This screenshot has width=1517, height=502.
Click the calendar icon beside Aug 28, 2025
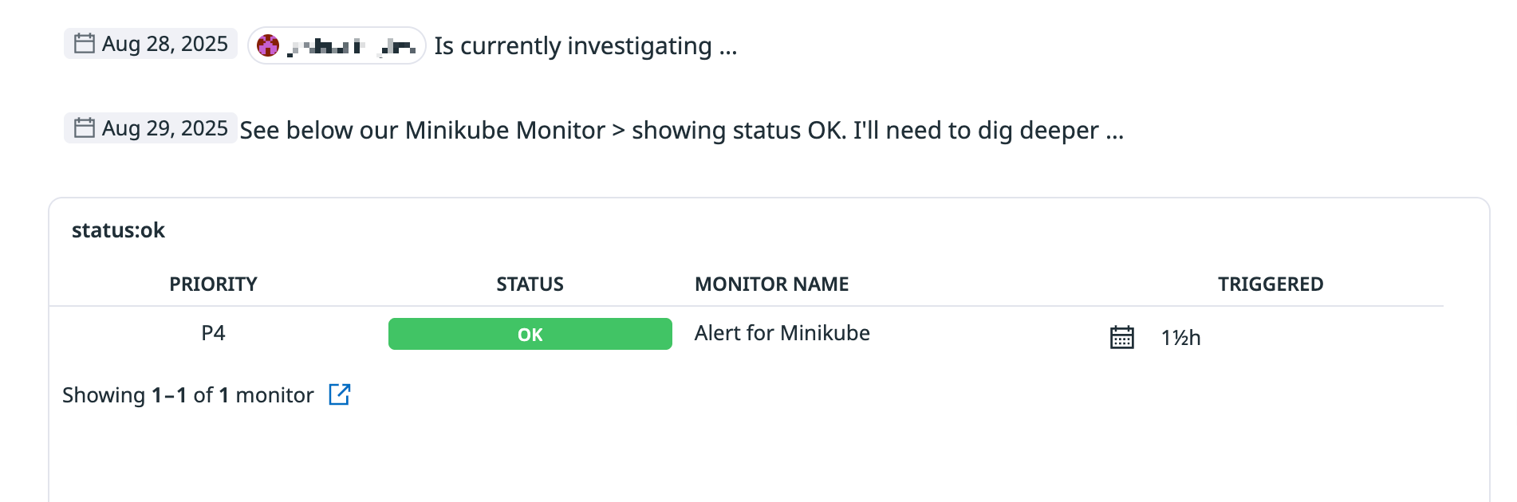coord(85,44)
